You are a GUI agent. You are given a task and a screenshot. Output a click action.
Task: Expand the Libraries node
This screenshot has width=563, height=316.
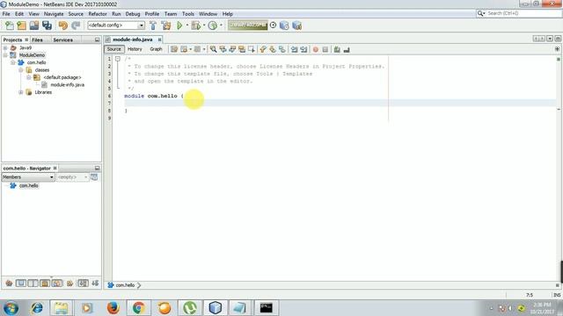(21, 92)
